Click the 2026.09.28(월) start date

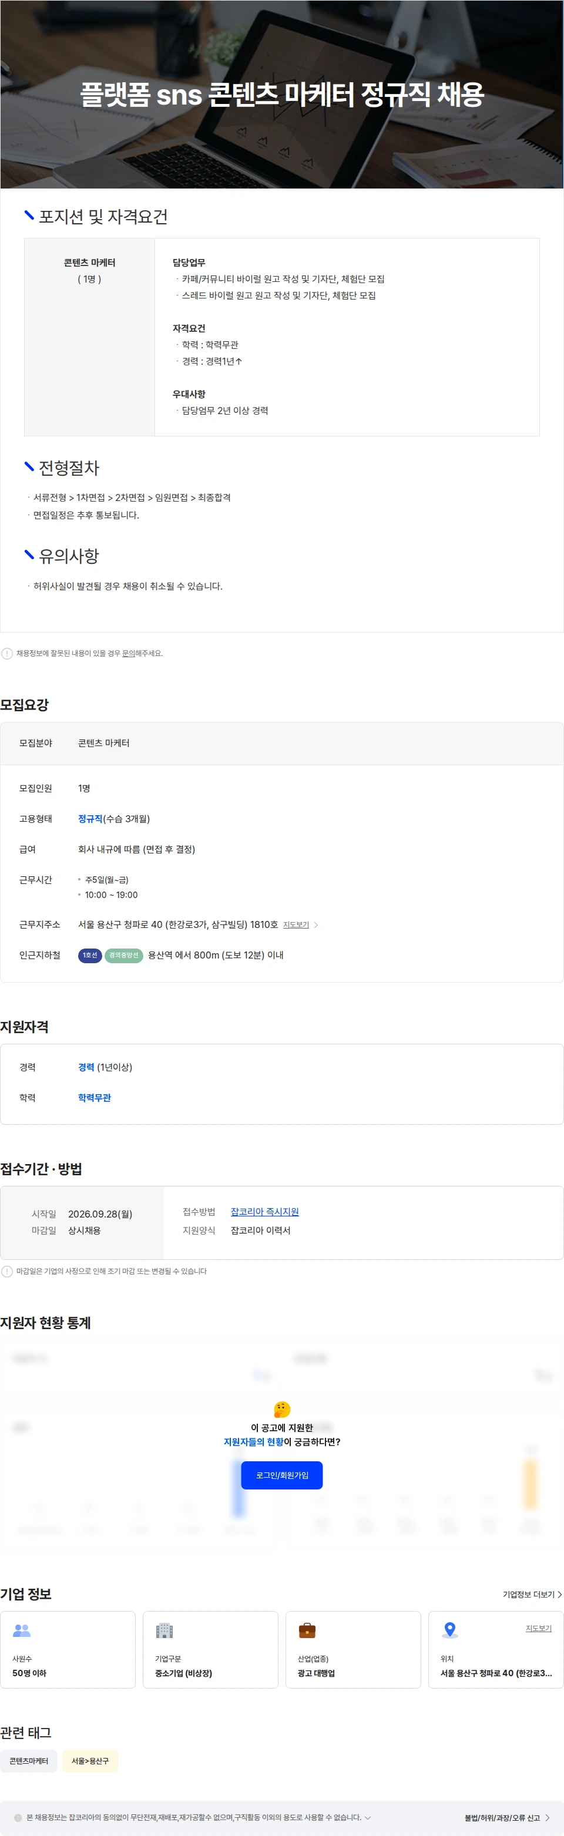coord(100,1214)
